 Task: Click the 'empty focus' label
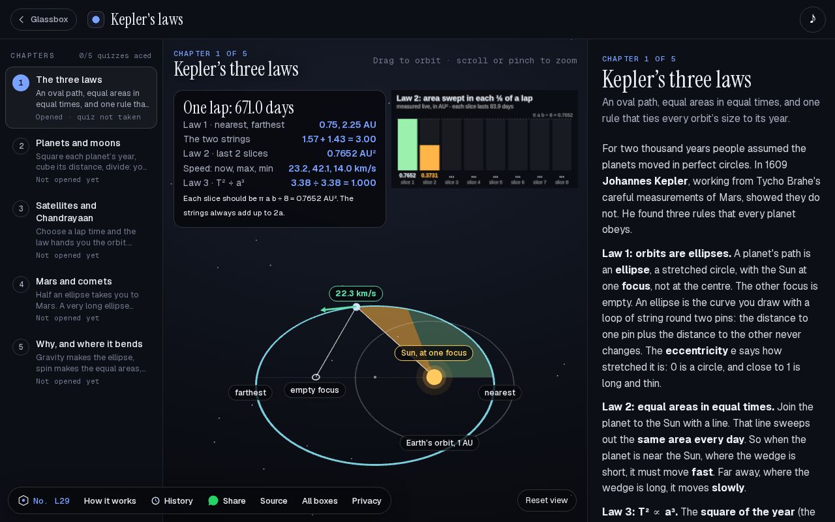[x=314, y=390]
